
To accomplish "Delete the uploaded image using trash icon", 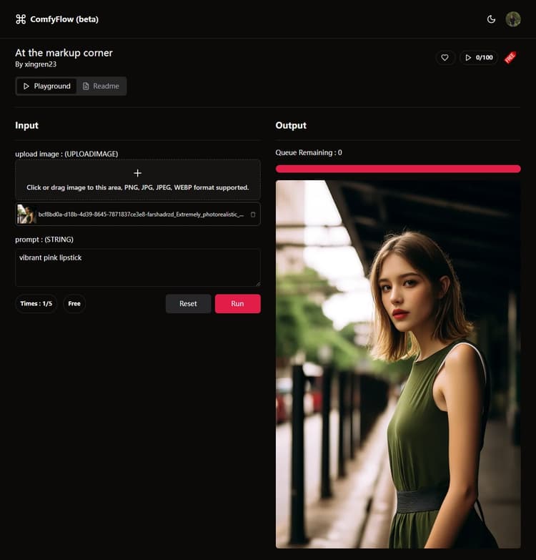I will (253, 214).
